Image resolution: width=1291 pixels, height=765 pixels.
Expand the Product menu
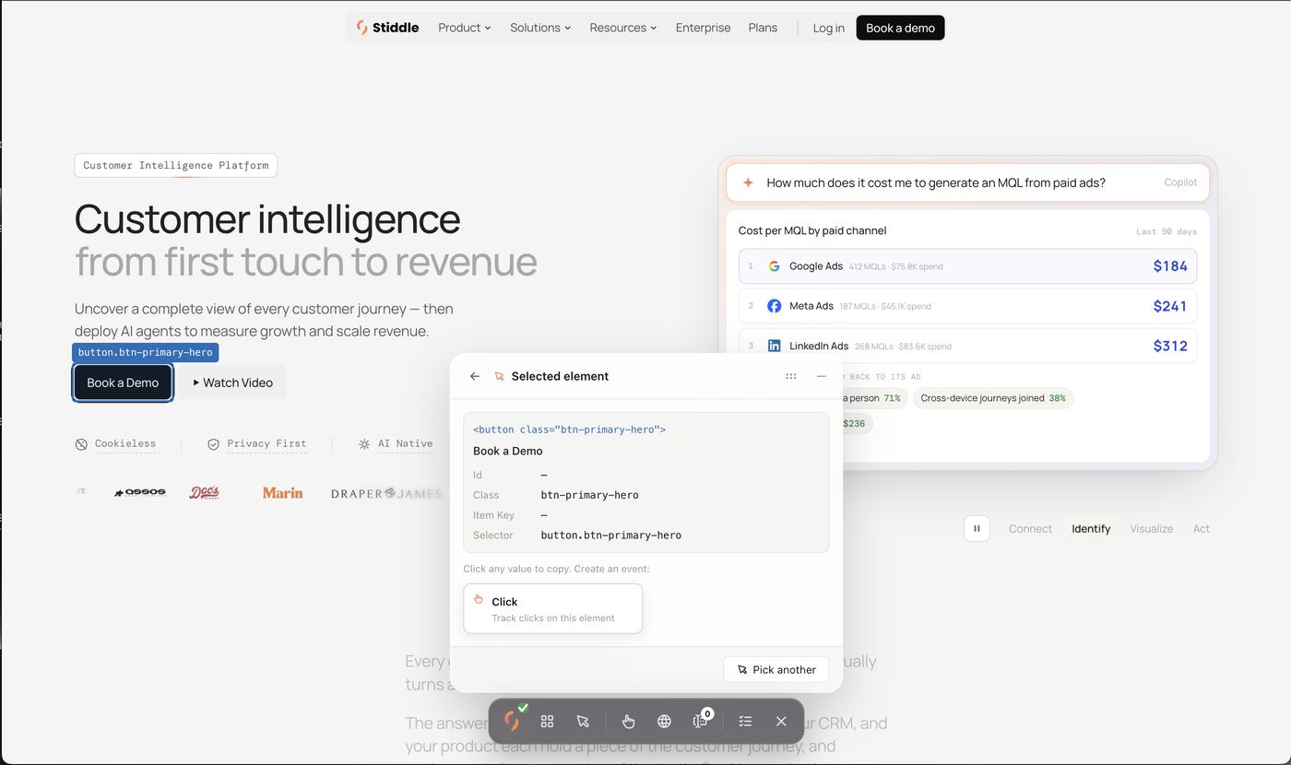[x=465, y=28]
